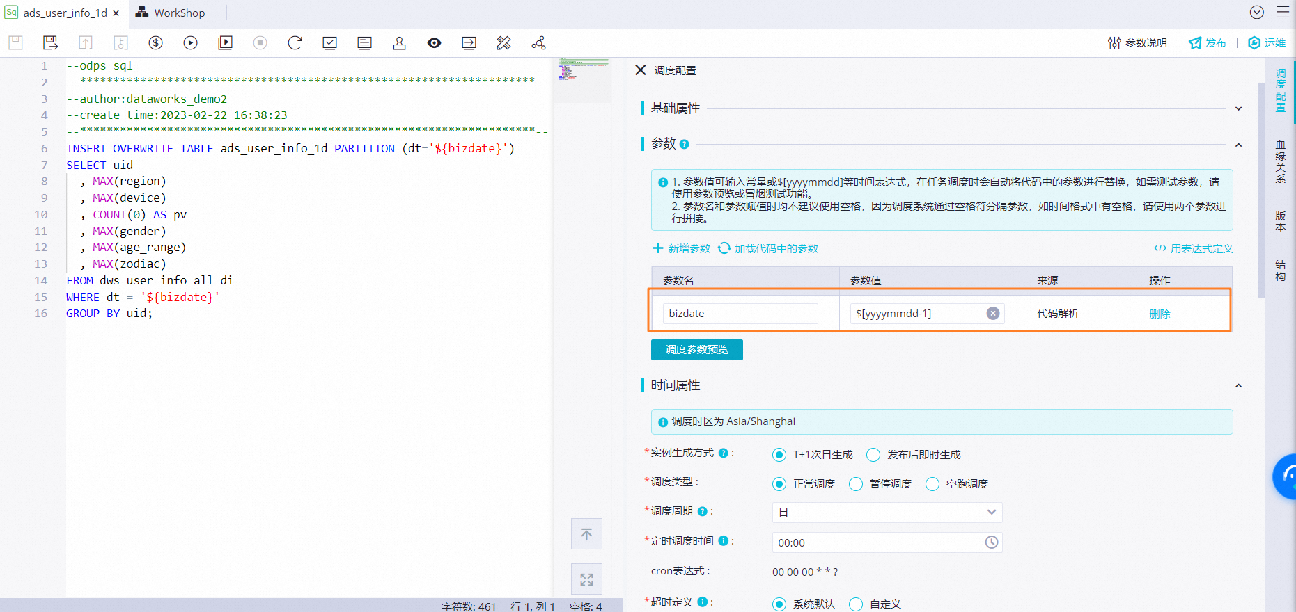Click the scheduling panel vertical scrollbar
Screen dimensions: 1296x612
(1261, 191)
